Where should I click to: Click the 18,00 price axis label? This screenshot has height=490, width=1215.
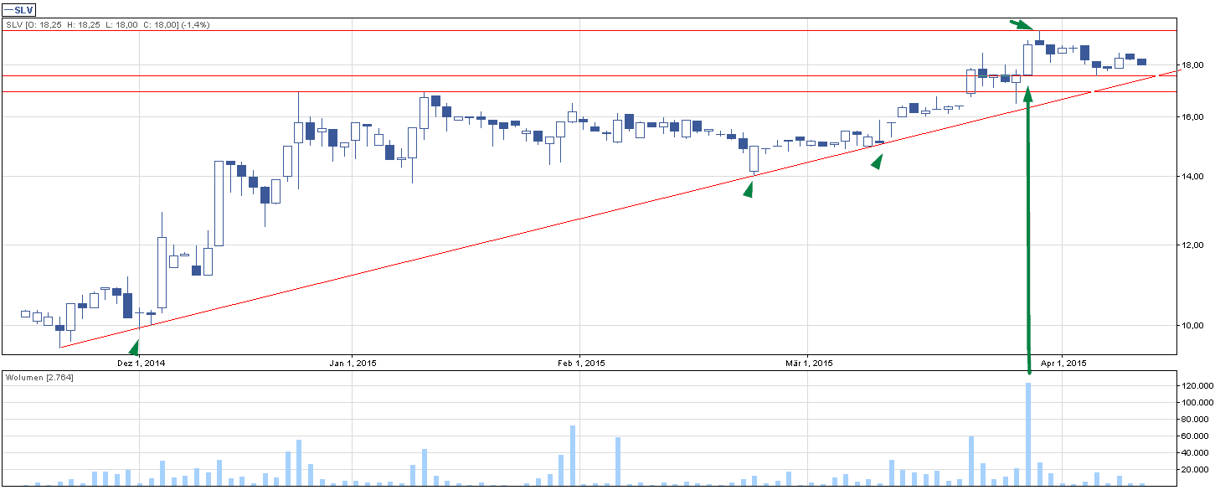coord(1192,65)
